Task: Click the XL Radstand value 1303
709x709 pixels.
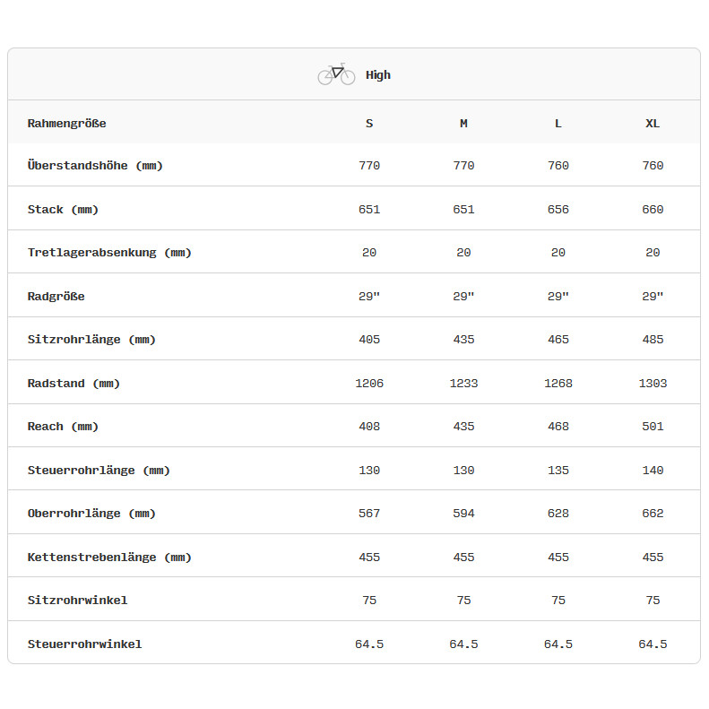Action: [x=653, y=384]
